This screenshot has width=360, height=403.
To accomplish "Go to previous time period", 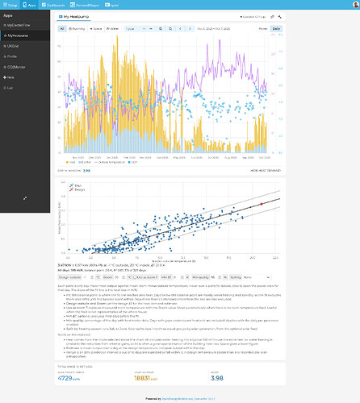I will [x=180, y=29].
